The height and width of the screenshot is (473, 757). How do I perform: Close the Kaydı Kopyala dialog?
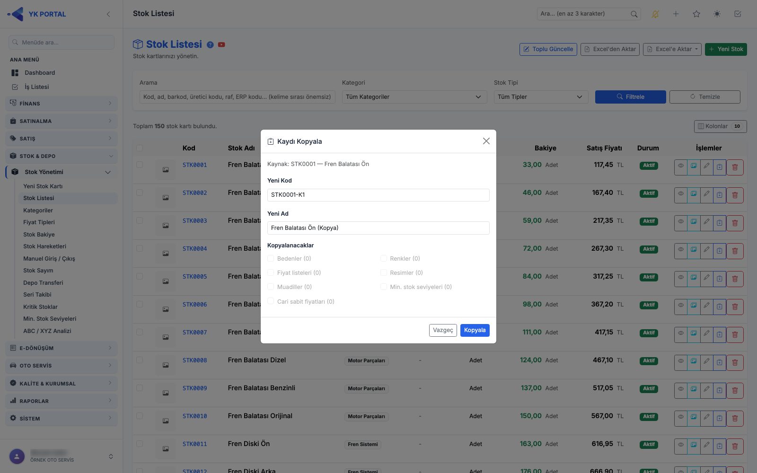(x=486, y=141)
